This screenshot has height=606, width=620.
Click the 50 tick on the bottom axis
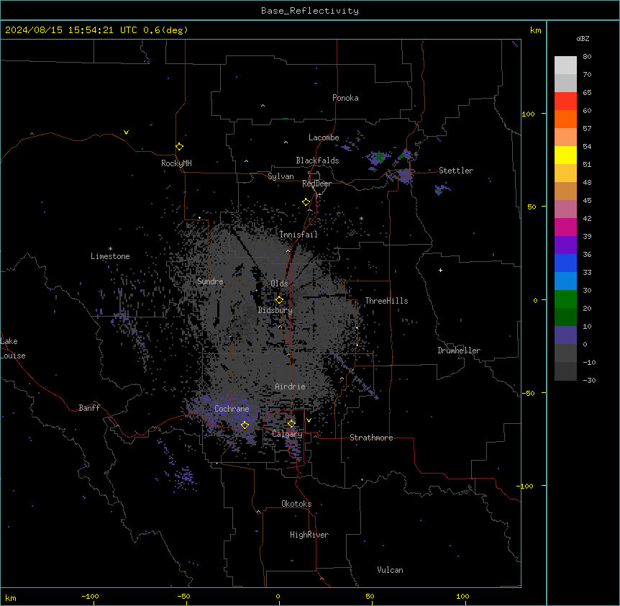coord(370,596)
